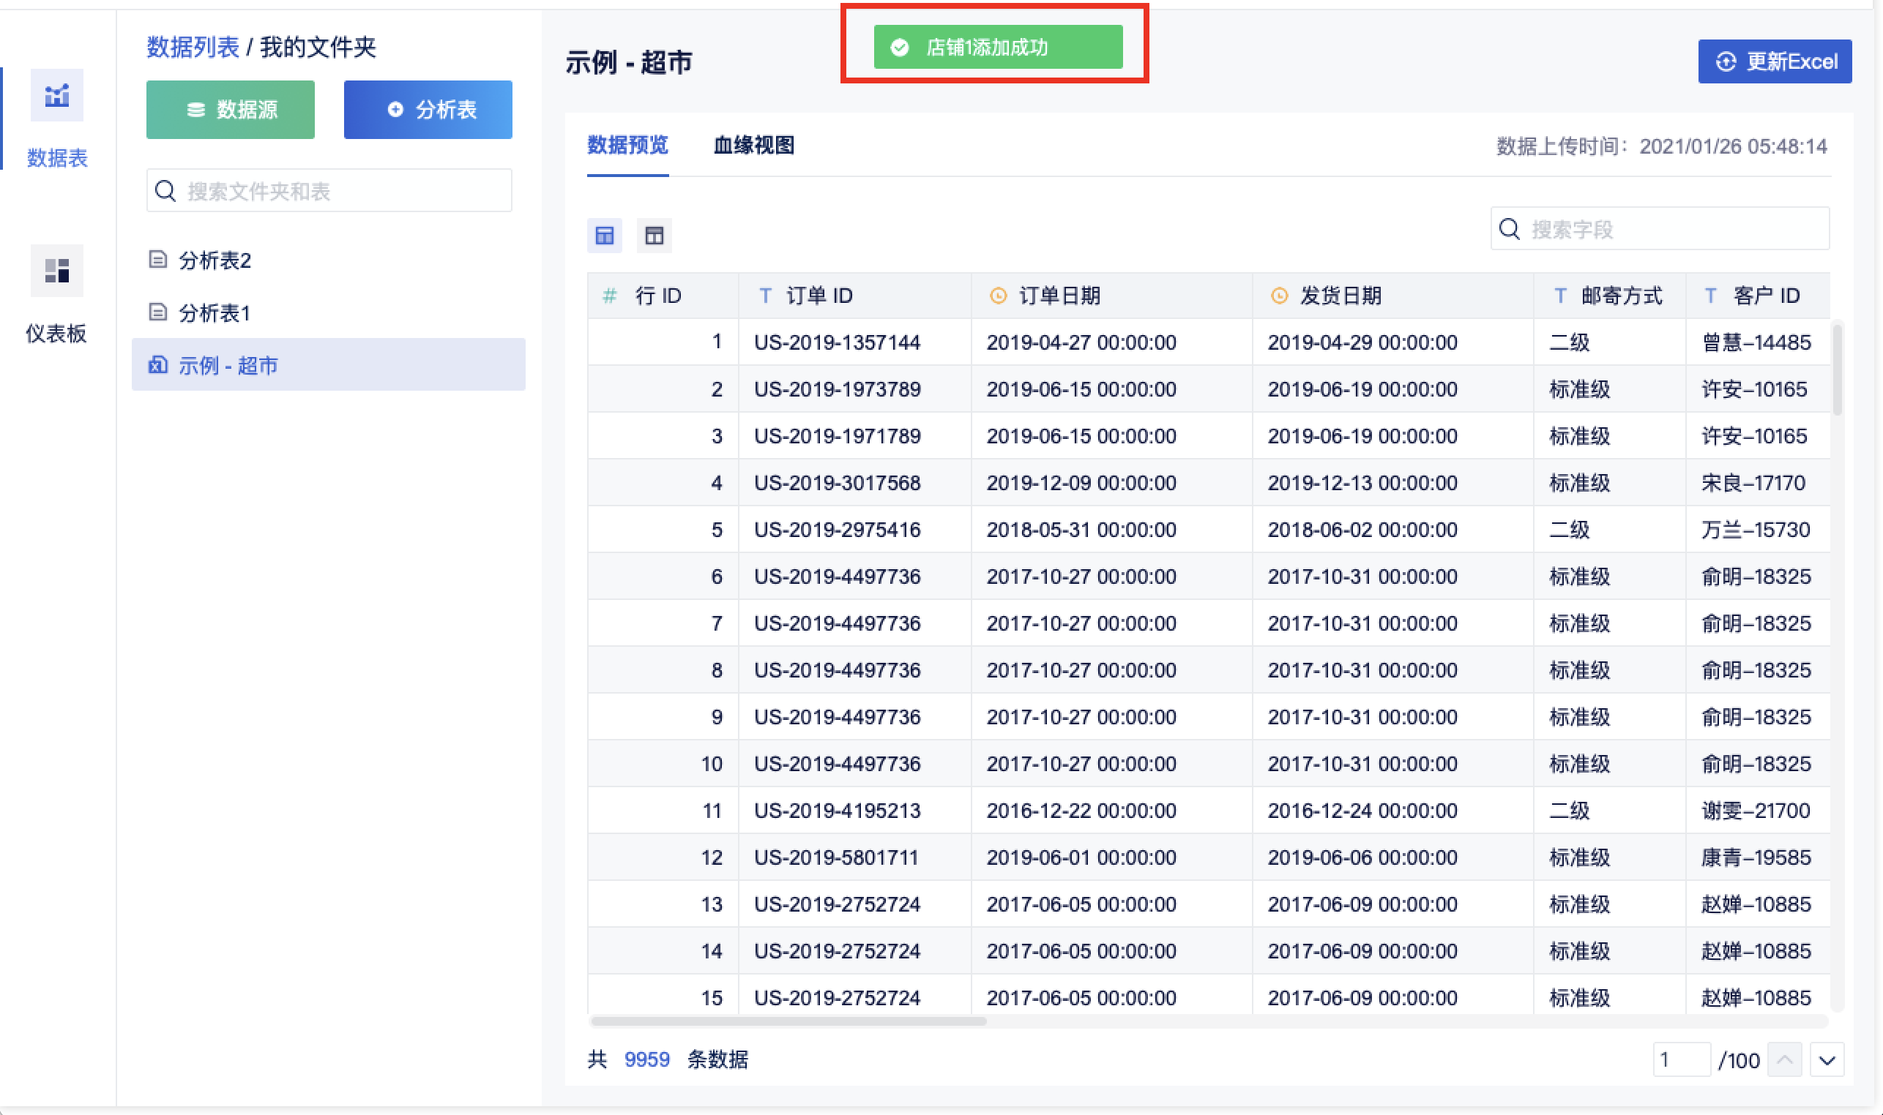
Task: Open the 数据表 sidebar icon
Action: click(x=56, y=95)
